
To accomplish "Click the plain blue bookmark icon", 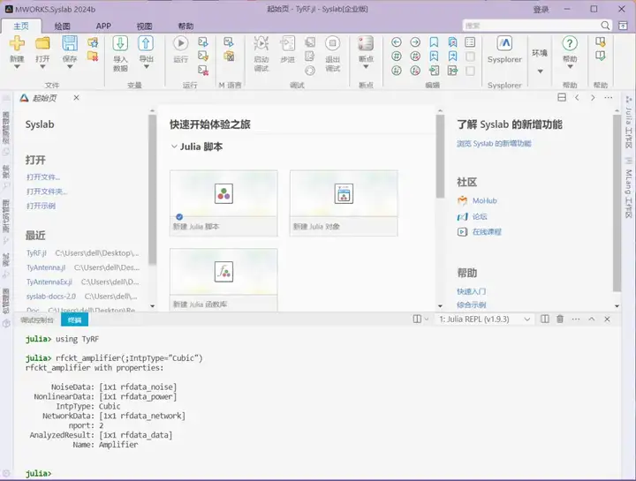I will point(434,42).
